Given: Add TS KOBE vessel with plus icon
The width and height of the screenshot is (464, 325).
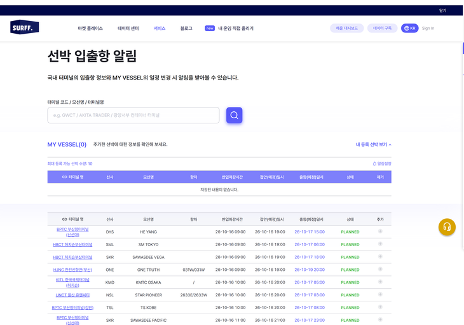Looking at the screenshot, I should click(x=380, y=307).
